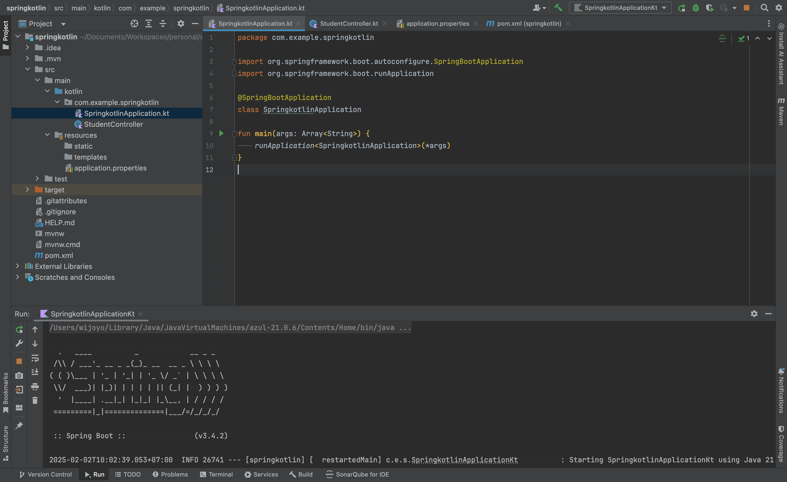The height and width of the screenshot is (482, 787).
Task: Collapse the src folder
Action: point(27,69)
